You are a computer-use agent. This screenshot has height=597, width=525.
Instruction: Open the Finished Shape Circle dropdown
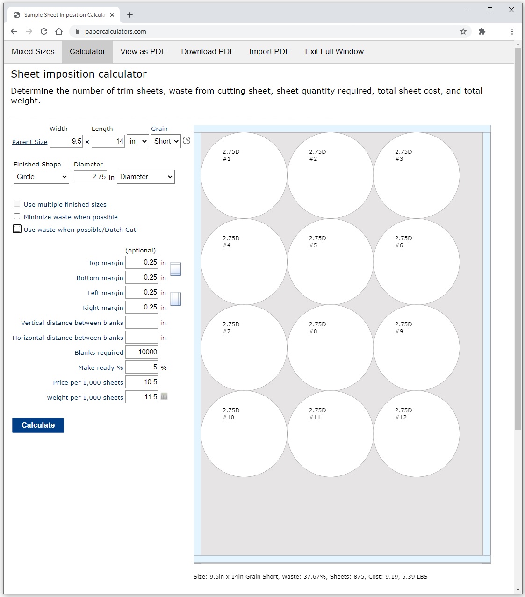[41, 177]
